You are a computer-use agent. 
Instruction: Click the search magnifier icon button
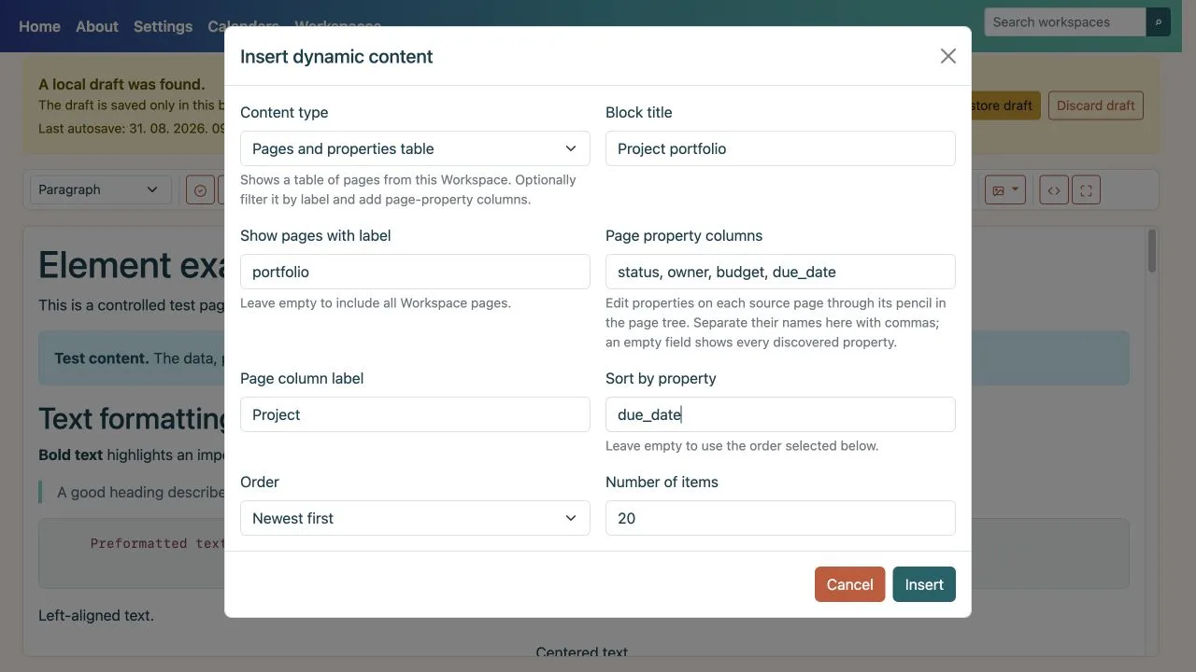pyautogui.click(x=1159, y=21)
